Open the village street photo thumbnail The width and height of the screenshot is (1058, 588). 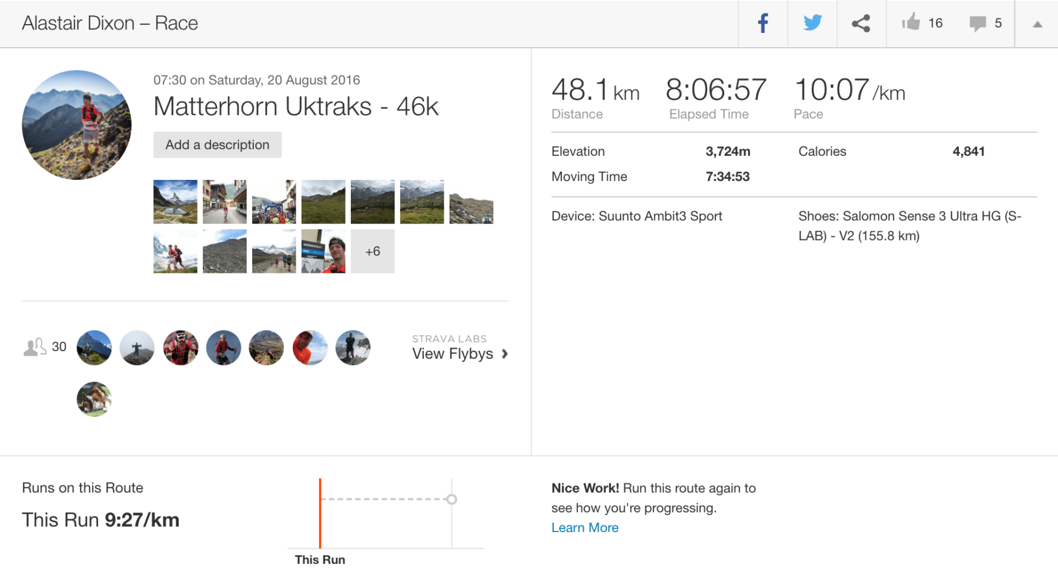pos(225,202)
